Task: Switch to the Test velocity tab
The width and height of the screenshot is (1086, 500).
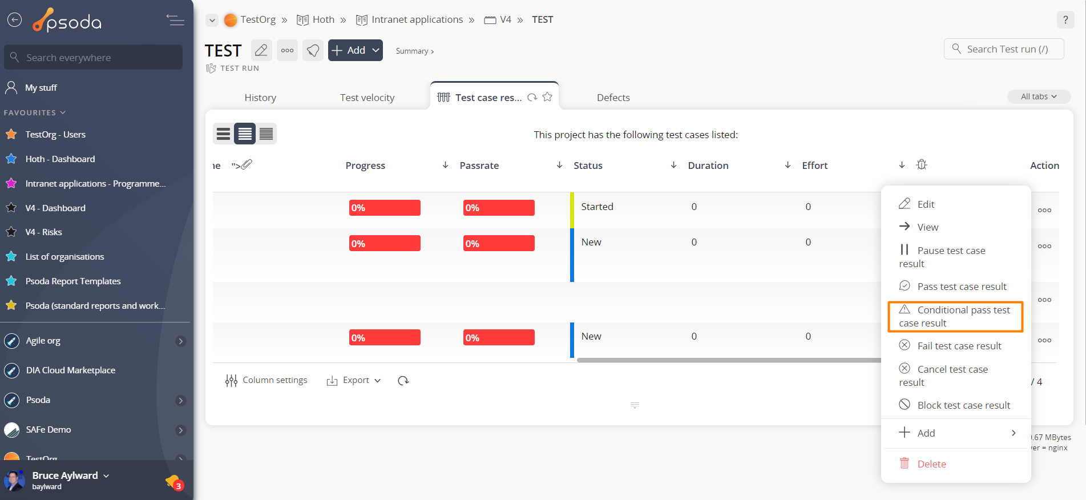Action: tap(367, 98)
